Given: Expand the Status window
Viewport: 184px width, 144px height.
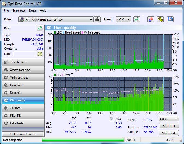Looking at the screenshot, I should (23, 134).
